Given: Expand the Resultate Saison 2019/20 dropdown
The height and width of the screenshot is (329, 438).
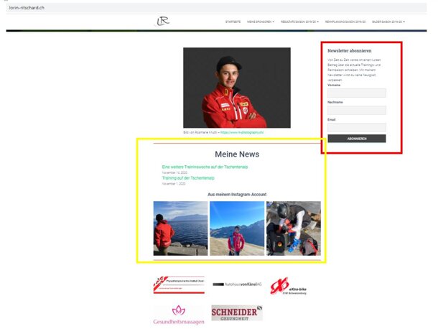Looking at the screenshot, I should (x=299, y=22).
